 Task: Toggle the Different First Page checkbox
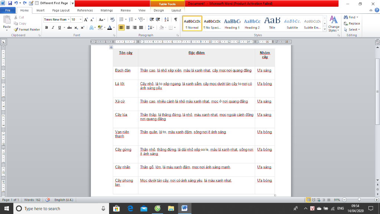click(x=37, y=3)
